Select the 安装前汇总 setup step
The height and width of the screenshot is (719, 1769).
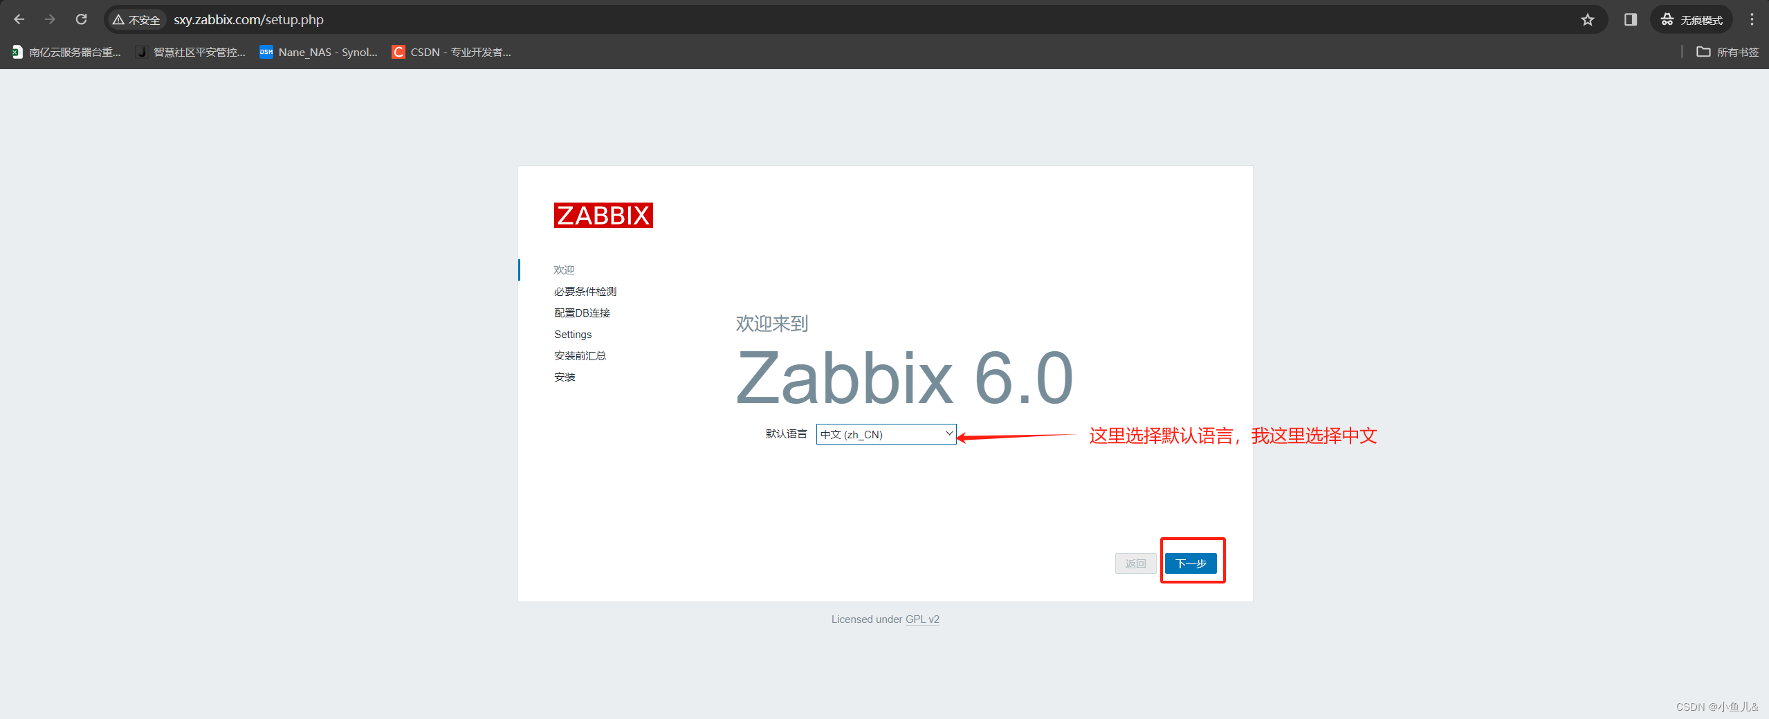[580, 355]
